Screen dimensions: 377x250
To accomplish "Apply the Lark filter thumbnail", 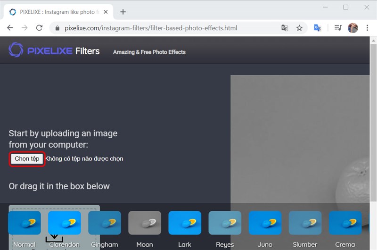I will click(x=185, y=223).
